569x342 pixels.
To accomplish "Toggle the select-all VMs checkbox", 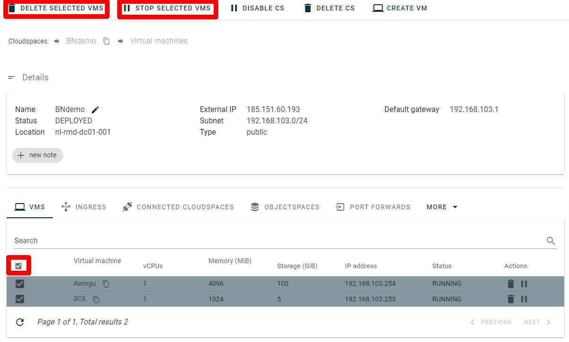I will (x=18, y=266).
